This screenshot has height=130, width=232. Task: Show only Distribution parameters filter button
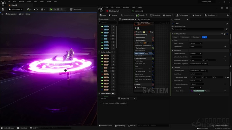pos(185,37)
